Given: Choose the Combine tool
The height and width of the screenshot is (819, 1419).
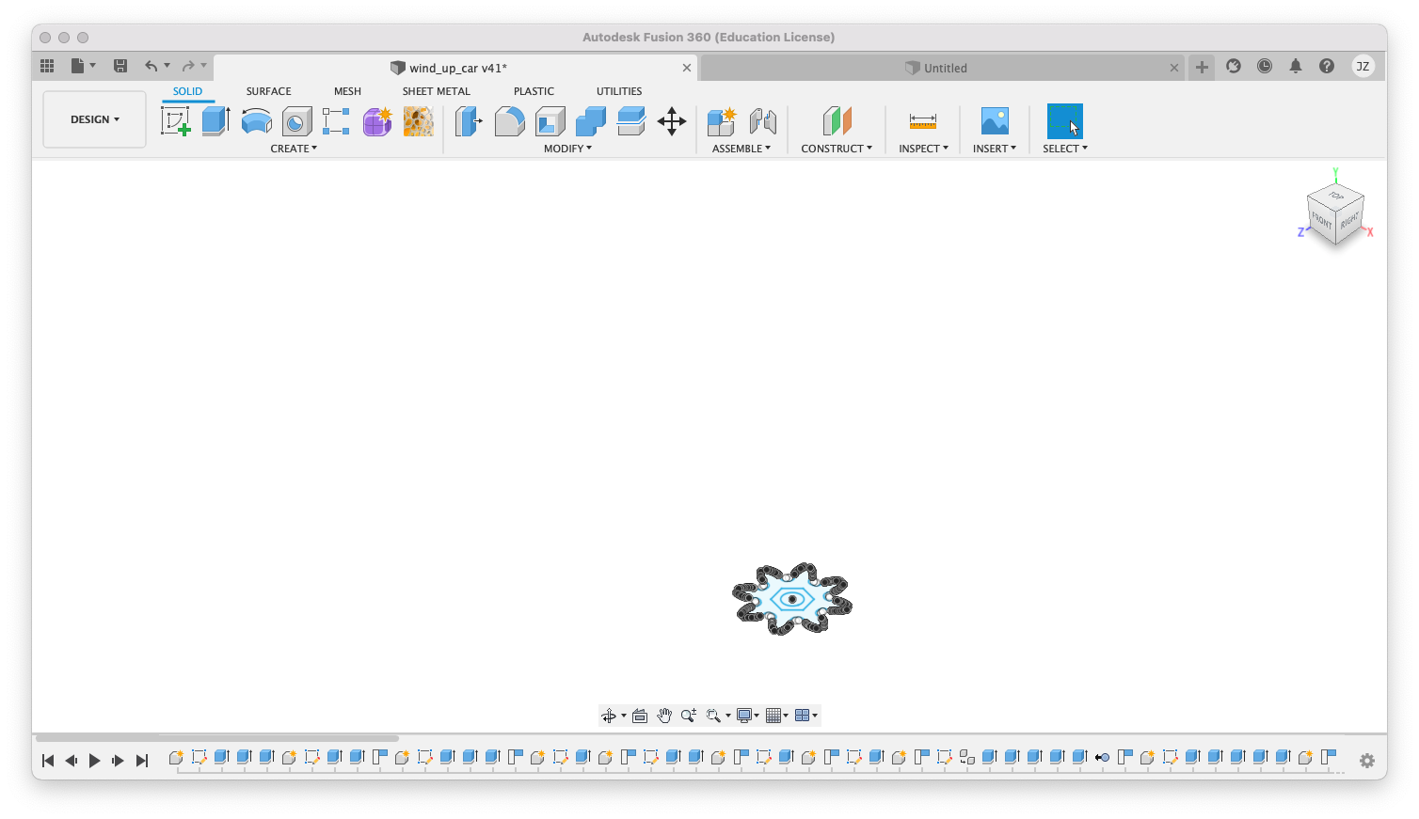Looking at the screenshot, I should click(x=591, y=121).
